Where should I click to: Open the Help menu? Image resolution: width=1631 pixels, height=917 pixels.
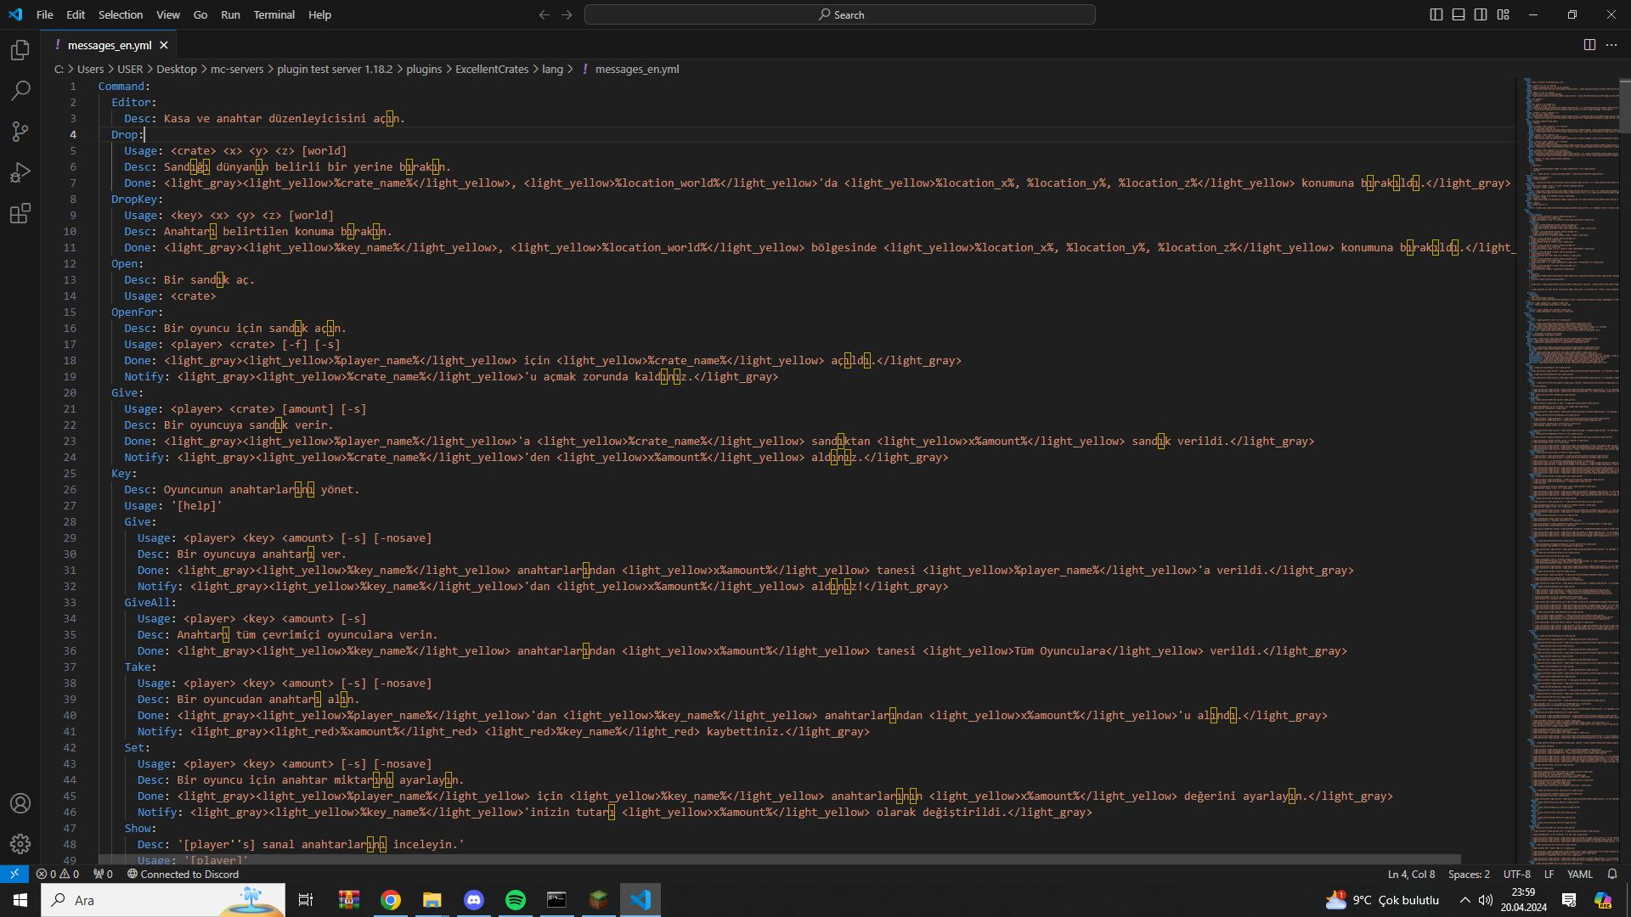[319, 14]
